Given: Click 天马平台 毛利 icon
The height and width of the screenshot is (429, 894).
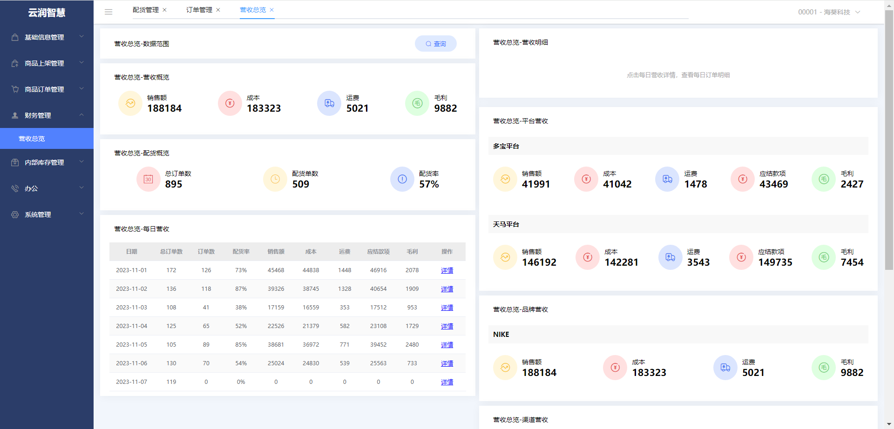Looking at the screenshot, I should coord(824,257).
